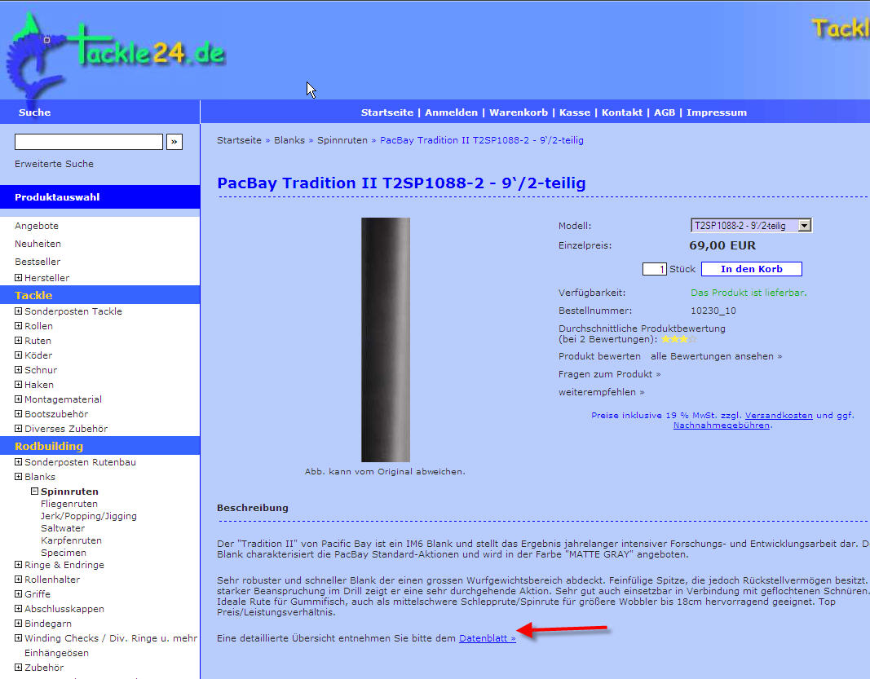The width and height of the screenshot is (870, 679).
Task: Expand the Rollen category plus icon
Action: coord(18,326)
